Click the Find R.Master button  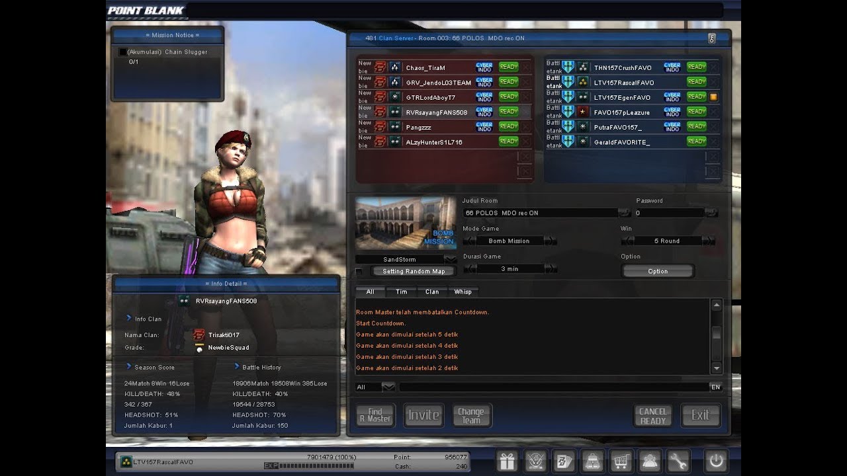(x=375, y=415)
